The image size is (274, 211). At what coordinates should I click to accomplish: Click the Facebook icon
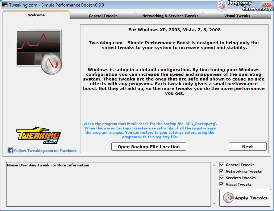11,150
